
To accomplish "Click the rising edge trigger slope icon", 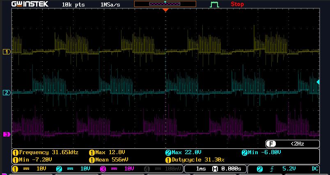I will 272,169.
